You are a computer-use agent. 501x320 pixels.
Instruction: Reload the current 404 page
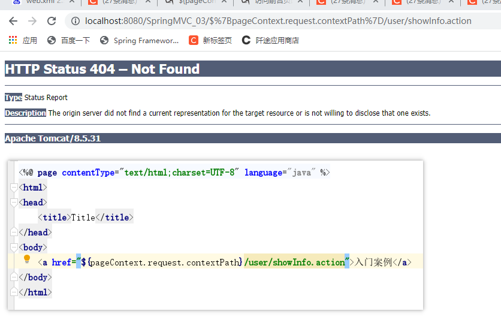[x=52, y=21]
